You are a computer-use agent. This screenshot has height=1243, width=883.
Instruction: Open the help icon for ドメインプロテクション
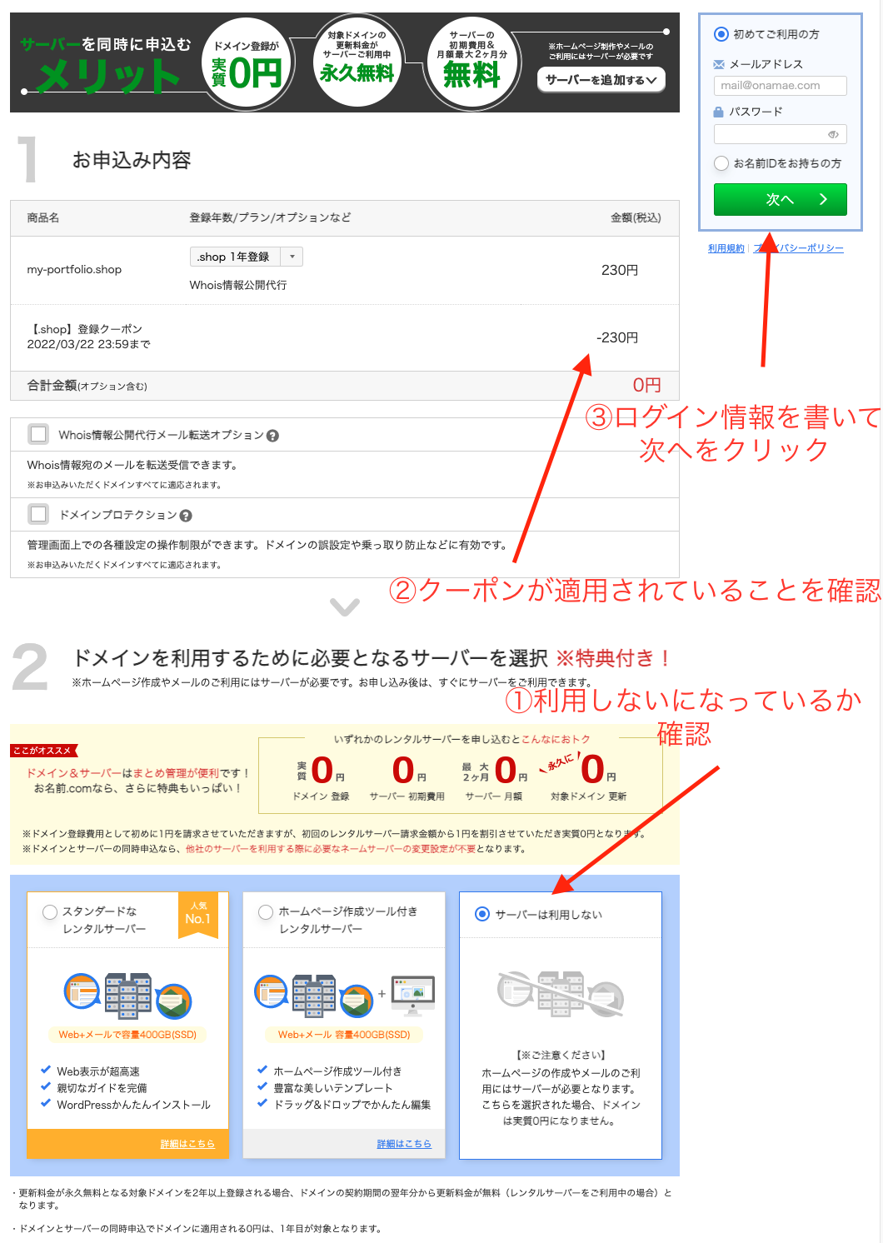click(x=185, y=515)
